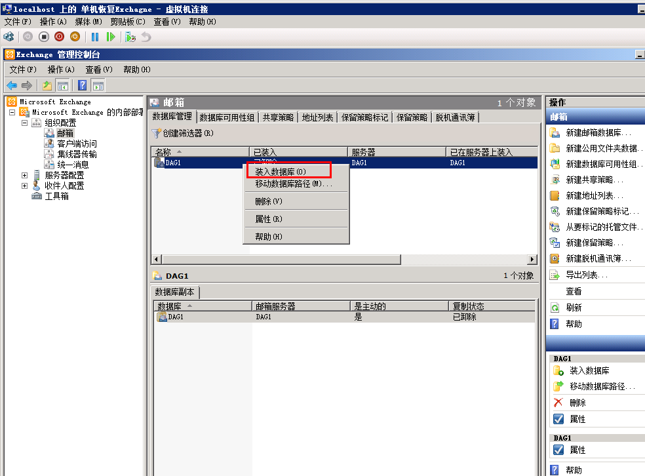Click 新建数据库可用性组 icon
Screen dimensions: 645x476
pos(555,164)
